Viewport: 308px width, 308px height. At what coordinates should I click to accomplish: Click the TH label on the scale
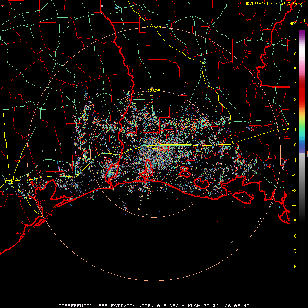pos(294,267)
